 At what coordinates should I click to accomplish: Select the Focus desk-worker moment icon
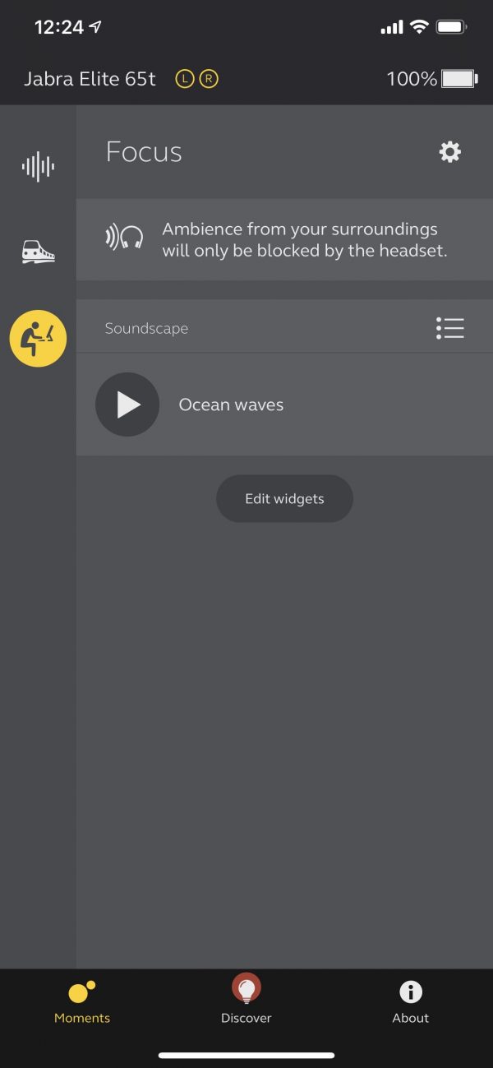pyautogui.click(x=38, y=338)
